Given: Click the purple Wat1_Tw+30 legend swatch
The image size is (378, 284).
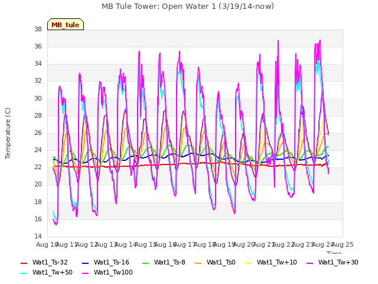Looking at the screenshot, I should pyautogui.click(x=309, y=263).
